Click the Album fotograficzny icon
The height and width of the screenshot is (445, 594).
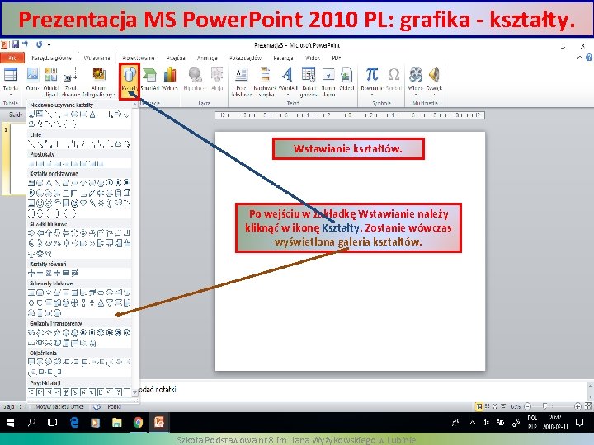(99, 74)
